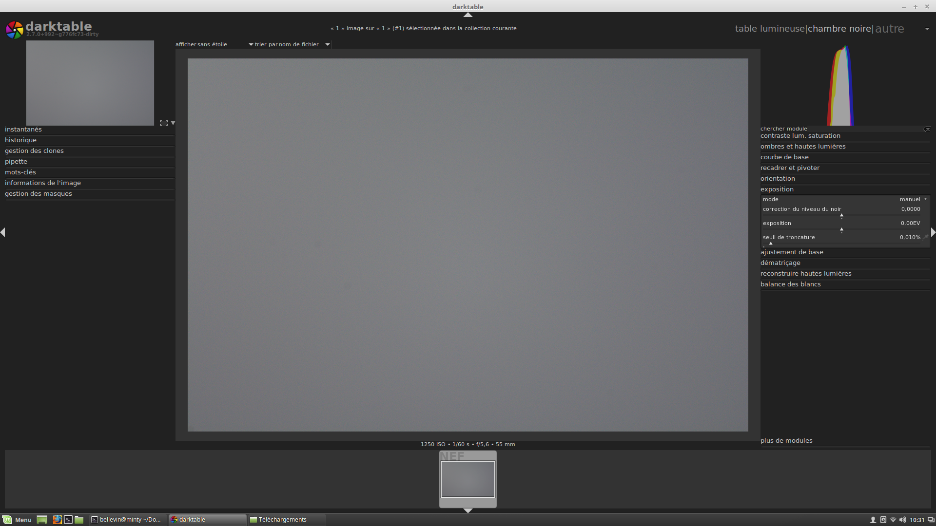This screenshot has width=936, height=526.
Task: Switch to table lumineuse view
Action: point(770,29)
